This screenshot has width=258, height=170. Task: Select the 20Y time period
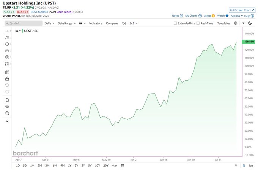[x=106, y=165]
